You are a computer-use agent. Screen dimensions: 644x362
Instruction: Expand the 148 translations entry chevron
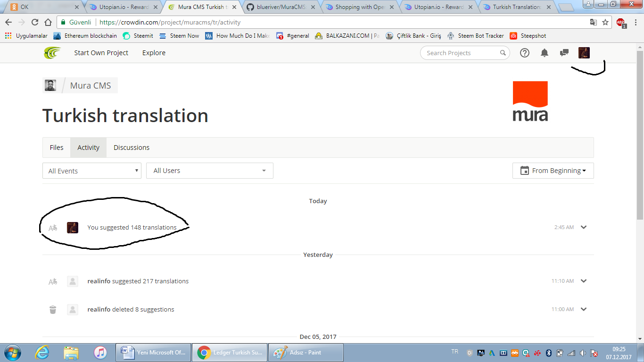(584, 227)
